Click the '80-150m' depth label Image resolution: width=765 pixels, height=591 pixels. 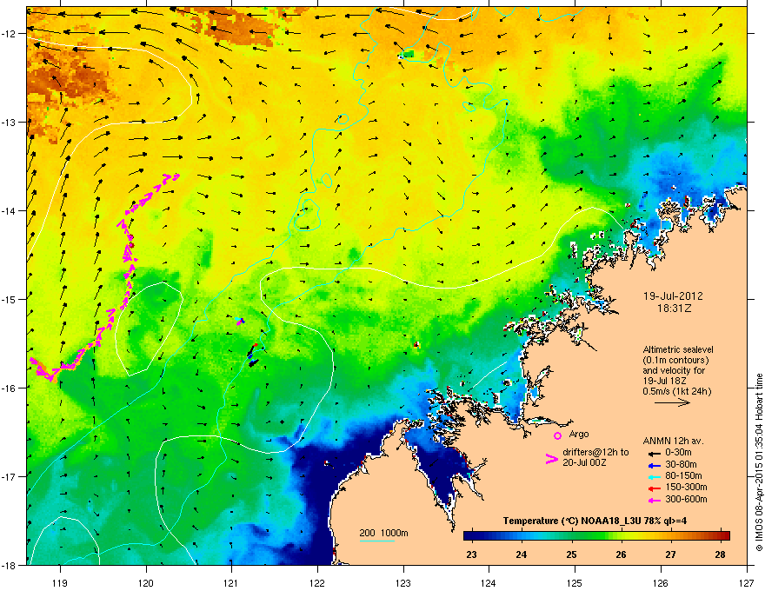(x=683, y=476)
